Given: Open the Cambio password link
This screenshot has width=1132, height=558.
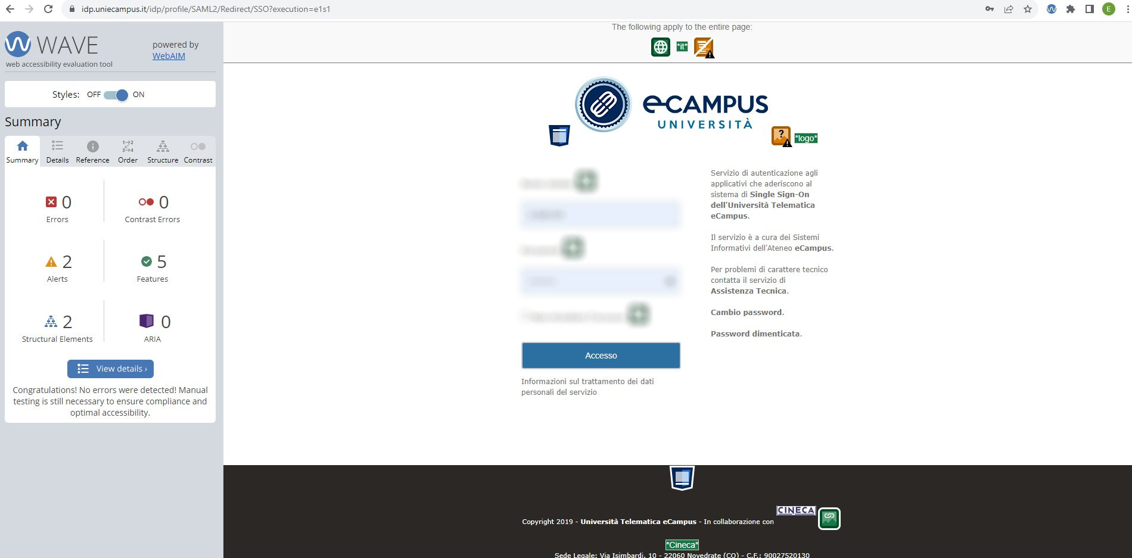Looking at the screenshot, I should click(x=746, y=313).
